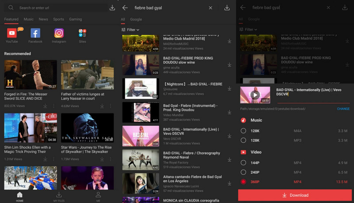
Task: Open the Star Wars Skywalker Saga thumbnail
Action: [x=87, y=128]
